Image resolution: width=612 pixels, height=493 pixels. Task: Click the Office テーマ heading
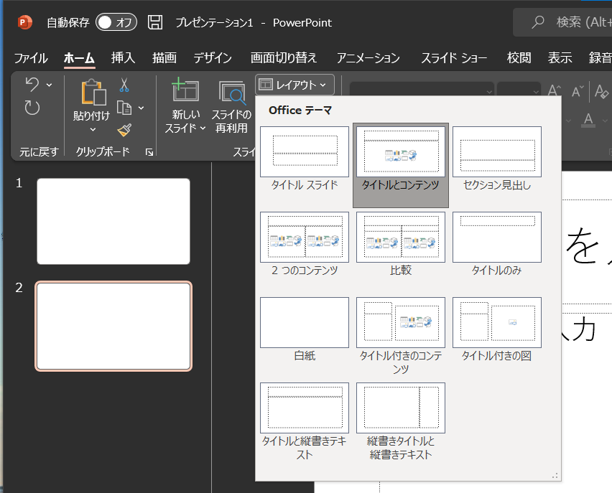point(300,111)
